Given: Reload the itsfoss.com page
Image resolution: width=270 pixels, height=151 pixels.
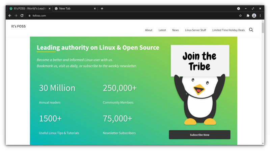Looking at the screenshot, I should (x=22, y=16).
